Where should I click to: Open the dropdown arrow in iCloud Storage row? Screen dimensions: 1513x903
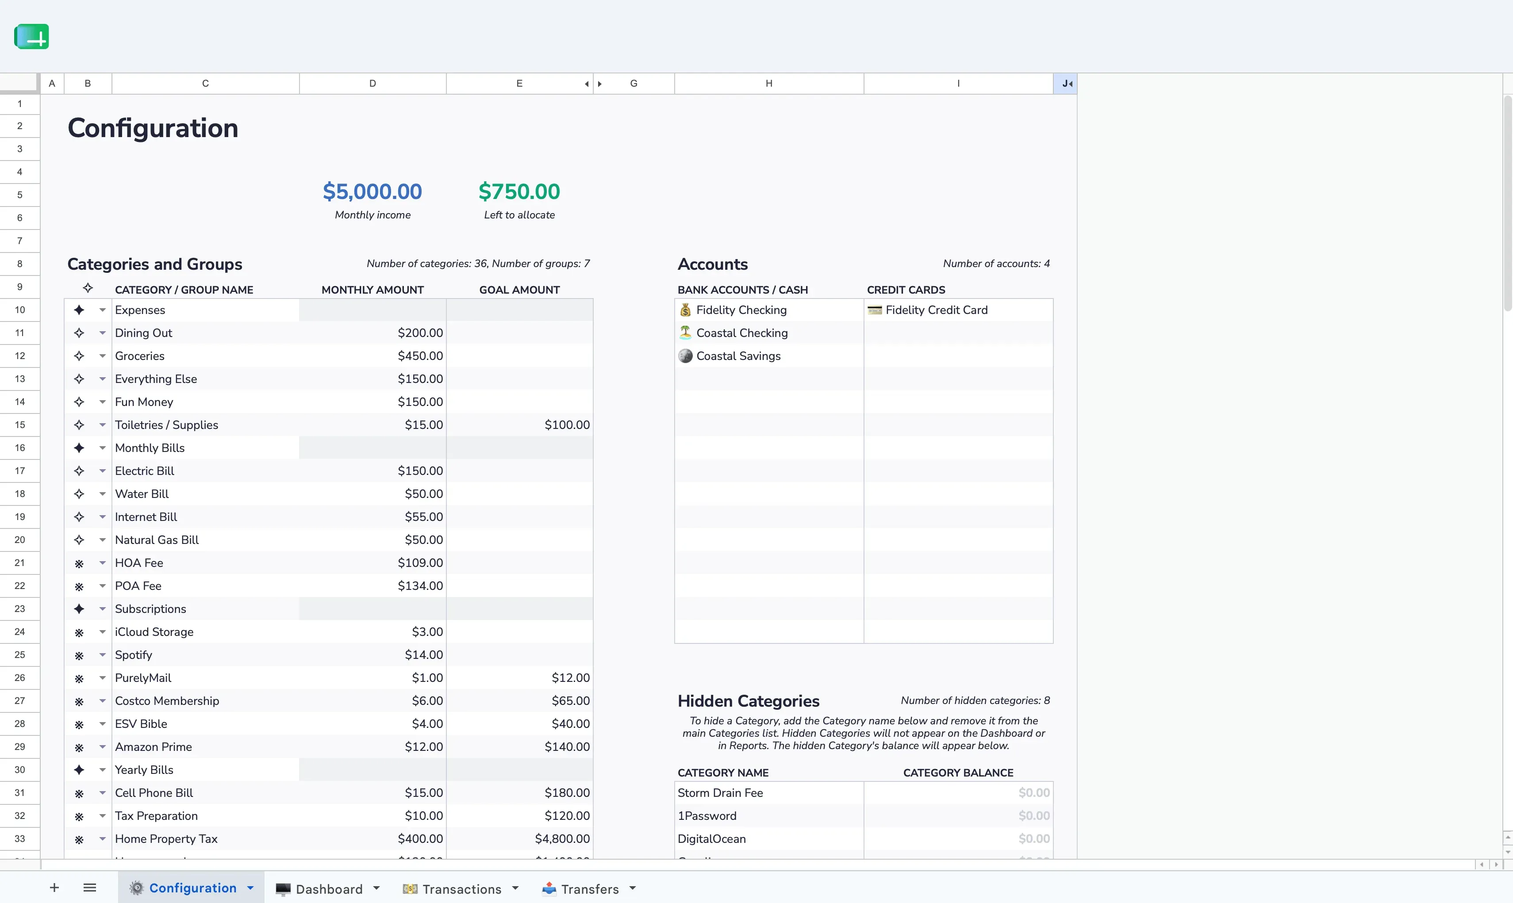click(102, 631)
